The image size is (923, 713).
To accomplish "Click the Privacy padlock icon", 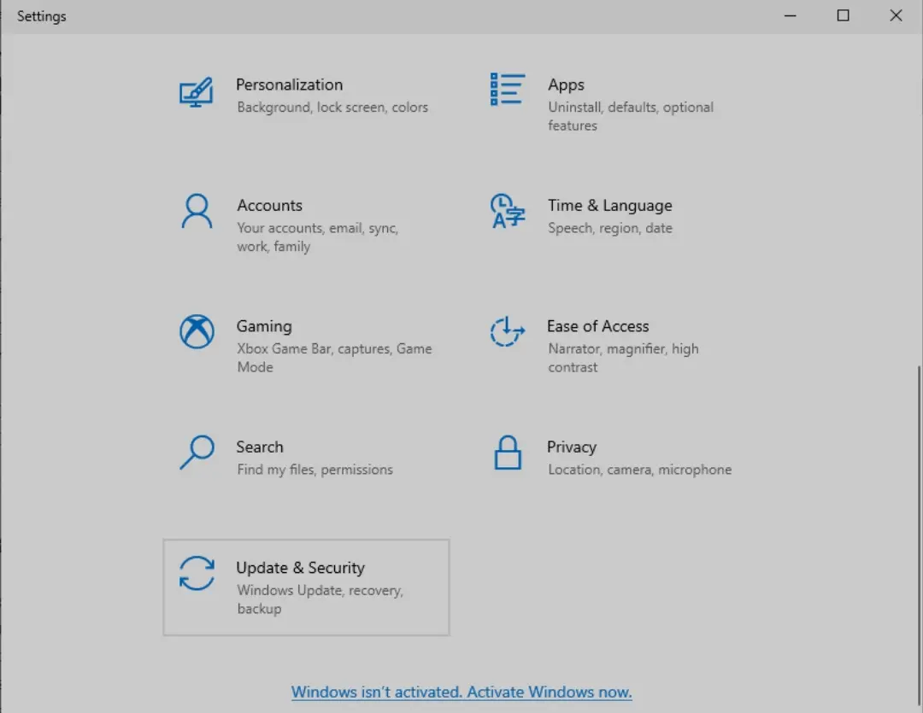I will point(508,453).
